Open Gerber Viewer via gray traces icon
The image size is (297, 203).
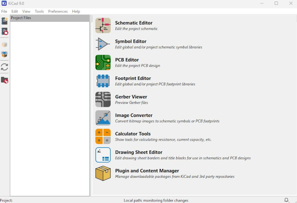click(103, 99)
